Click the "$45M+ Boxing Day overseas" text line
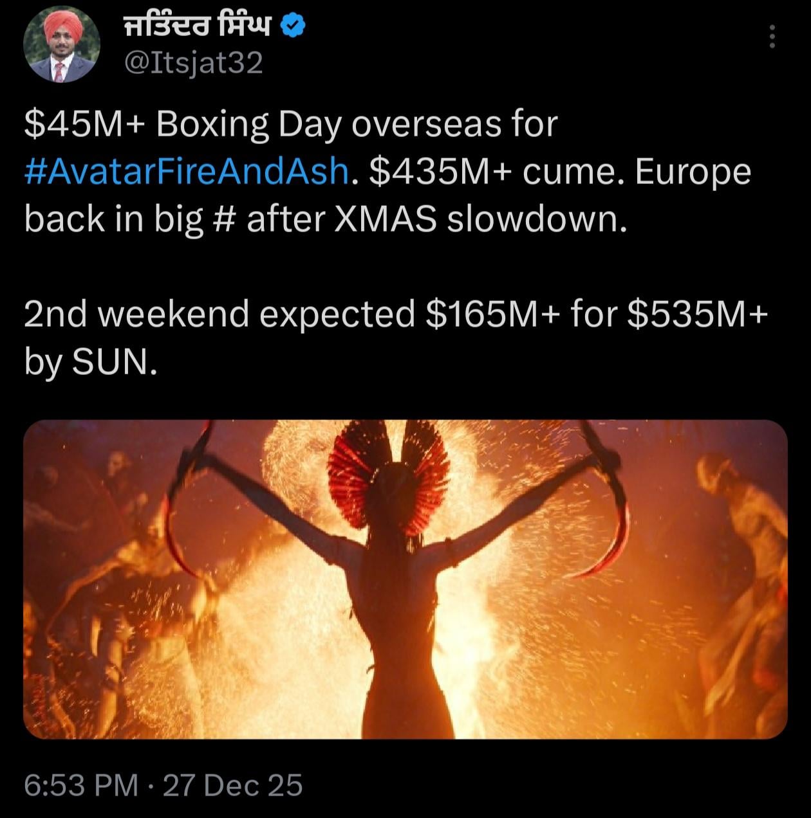Image resolution: width=811 pixels, height=818 pixels. point(290,124)
